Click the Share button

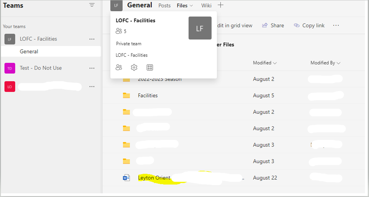tap(273, 25)
